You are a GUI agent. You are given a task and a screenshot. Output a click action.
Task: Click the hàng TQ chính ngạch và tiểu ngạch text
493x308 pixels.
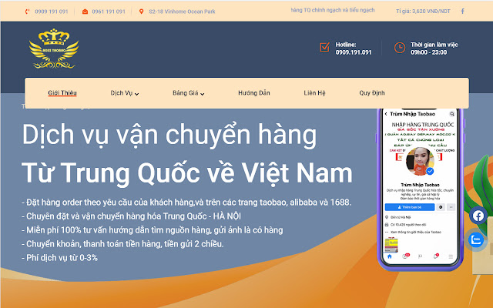(332, 10)
